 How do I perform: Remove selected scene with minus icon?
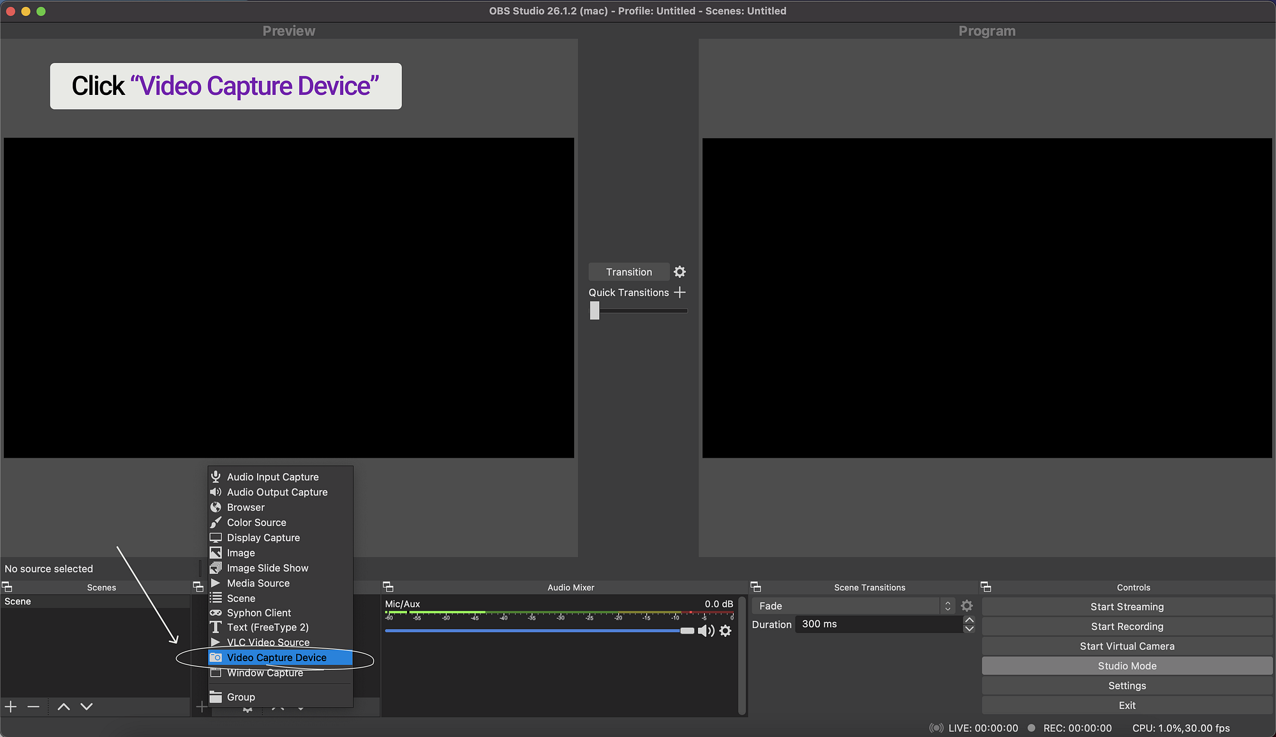click(x=34, y=706)
